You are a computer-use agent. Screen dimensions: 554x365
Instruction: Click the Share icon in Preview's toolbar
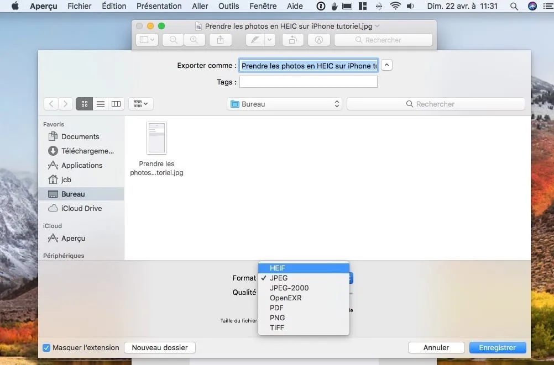pyautogui.click(x=221, y=40)
